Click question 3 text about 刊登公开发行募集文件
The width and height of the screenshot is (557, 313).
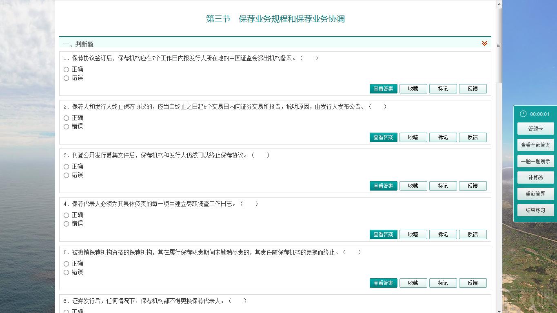(166, 155)
